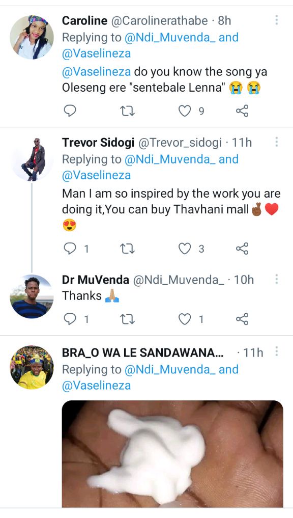Like Trevor Sidogi's tweet
Viewport: 293px width, 518px height.
(185, 249)
